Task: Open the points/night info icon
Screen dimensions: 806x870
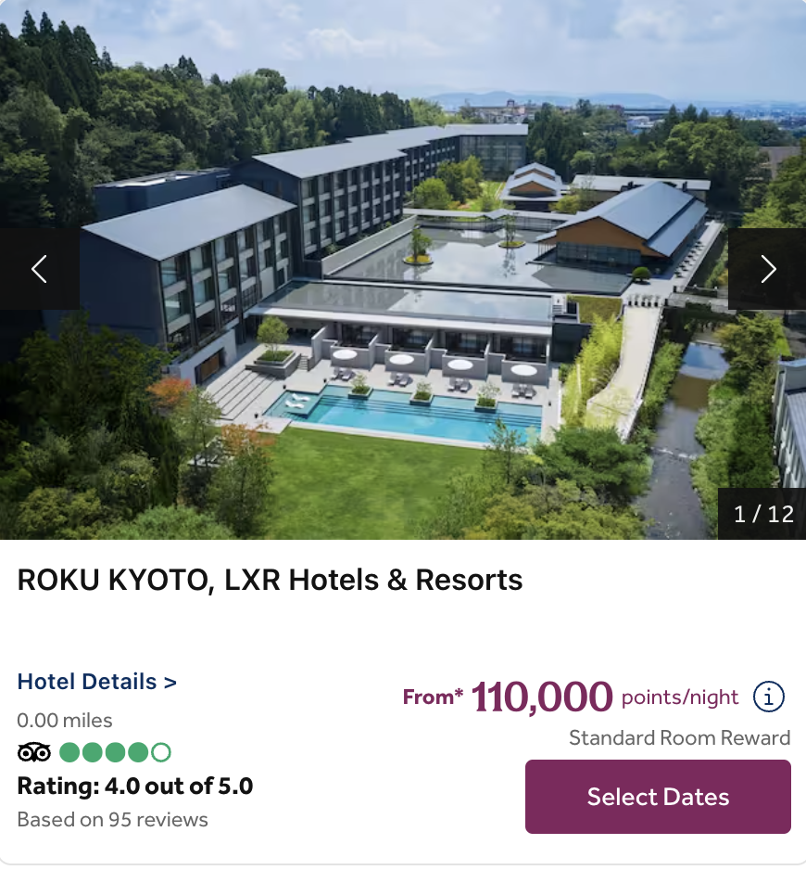Action: (769, 697)
